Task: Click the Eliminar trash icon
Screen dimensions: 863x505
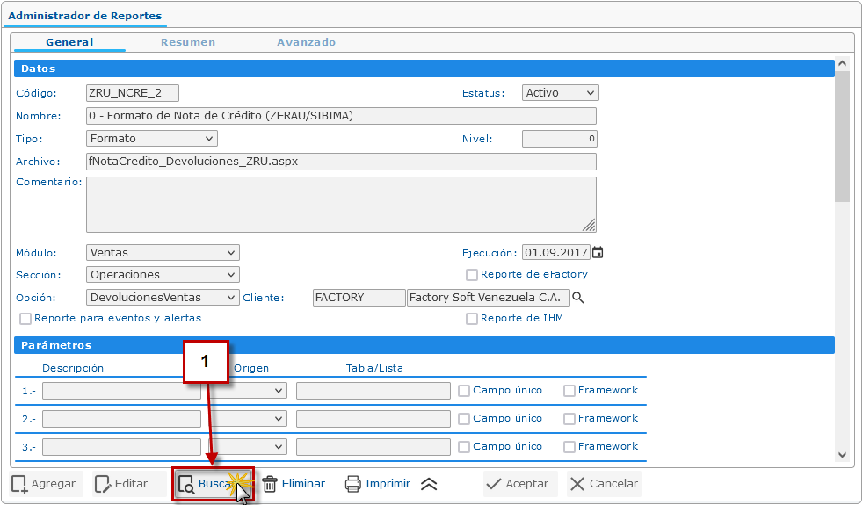Action: pyautogui.click(x=271, y=484)
